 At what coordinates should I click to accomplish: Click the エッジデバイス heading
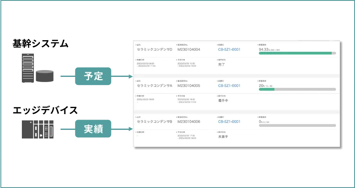45,110
